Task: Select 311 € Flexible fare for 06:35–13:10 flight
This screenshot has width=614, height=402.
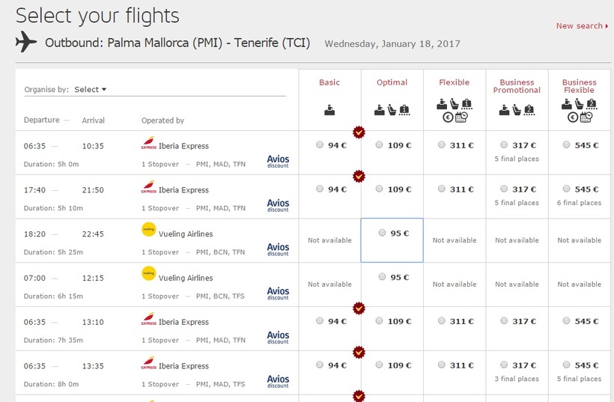Action: (442, 322)
